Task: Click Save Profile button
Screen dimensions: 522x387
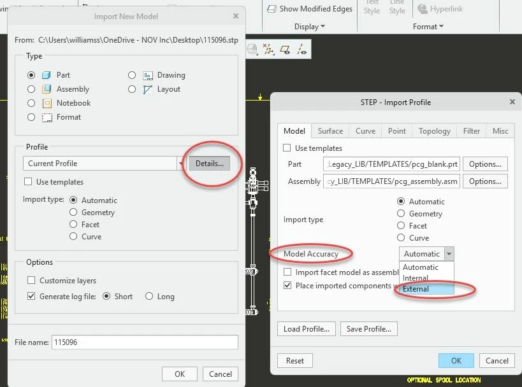Action: click(x=369, y=329)
